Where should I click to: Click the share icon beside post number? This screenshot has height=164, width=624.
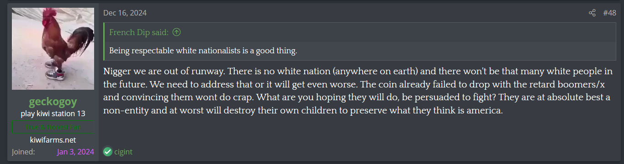pos(592,13)
